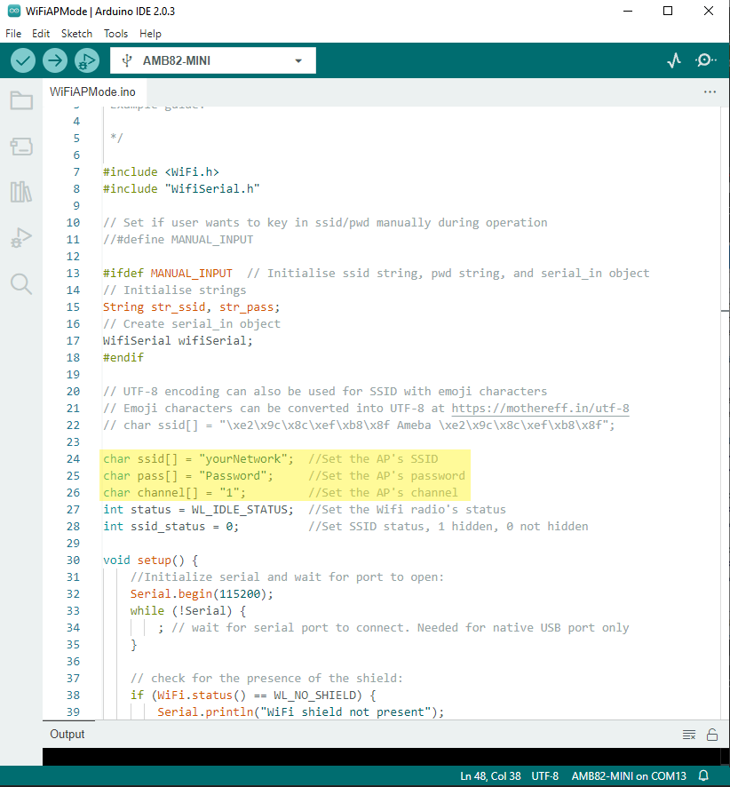Image resolution: width=730 pixels, height=787 pixels.
Task: Start debugging with the Debug button
Action: tap(86, 60)
